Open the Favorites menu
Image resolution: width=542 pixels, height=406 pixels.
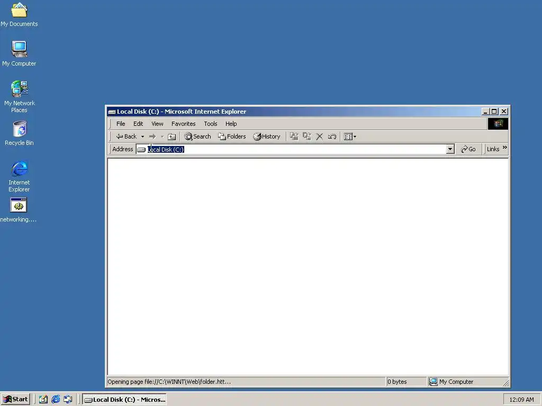(x=184, y=124)
